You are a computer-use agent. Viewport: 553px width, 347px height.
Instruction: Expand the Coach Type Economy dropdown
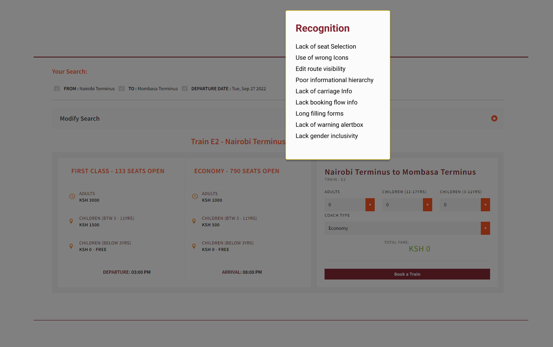click(485, 228)
